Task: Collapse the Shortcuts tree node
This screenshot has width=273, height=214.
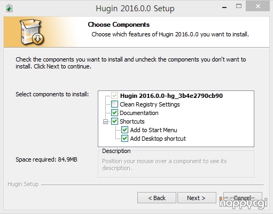Action: click(105, 121)
